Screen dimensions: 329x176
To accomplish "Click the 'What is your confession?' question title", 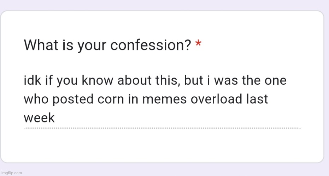I will [x=107, y=45].
